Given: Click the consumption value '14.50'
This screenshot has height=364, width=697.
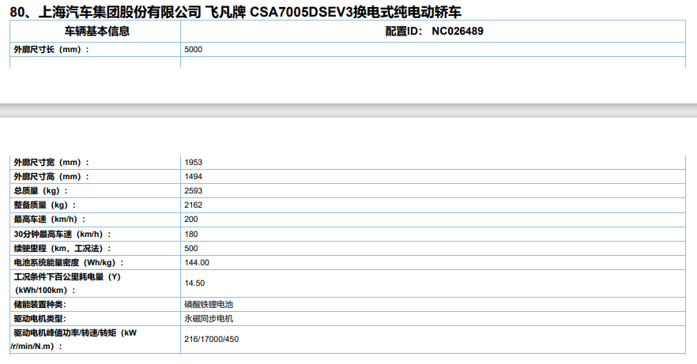Looking at the screenshot, I should point(194,283).
